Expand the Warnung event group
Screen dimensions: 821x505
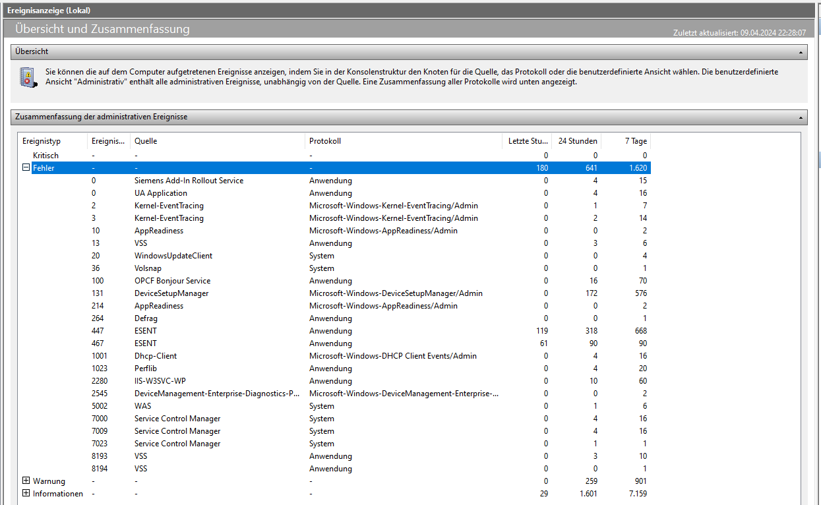(26, 481)
